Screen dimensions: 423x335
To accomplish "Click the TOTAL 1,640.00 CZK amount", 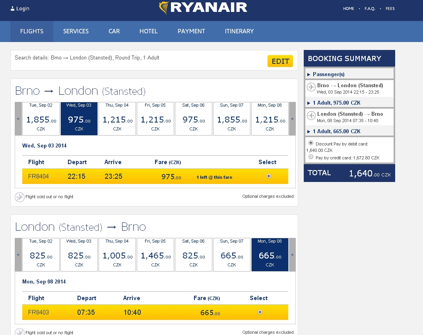I will pos(370,174).
